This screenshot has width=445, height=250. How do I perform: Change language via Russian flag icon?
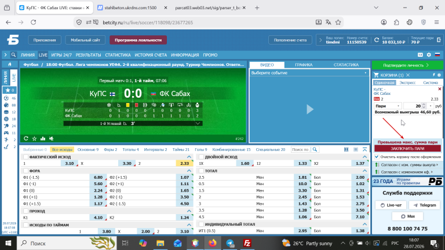coord(437,55)
